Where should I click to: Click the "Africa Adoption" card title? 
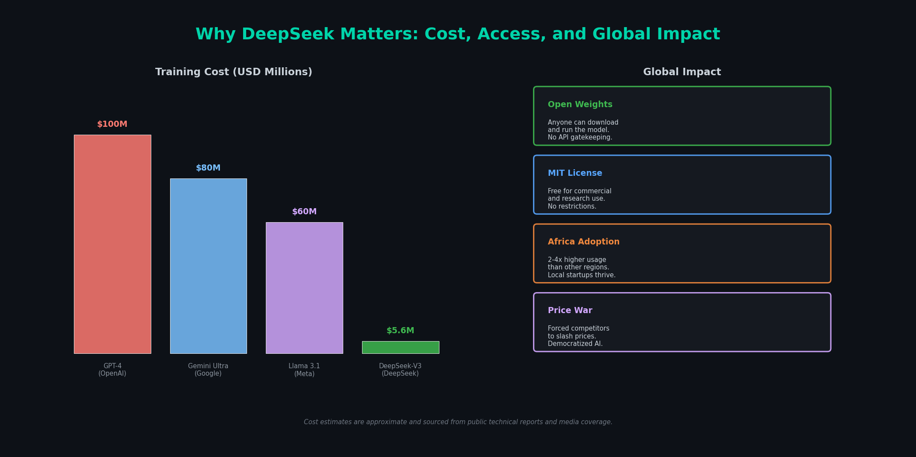coord(584,242)
